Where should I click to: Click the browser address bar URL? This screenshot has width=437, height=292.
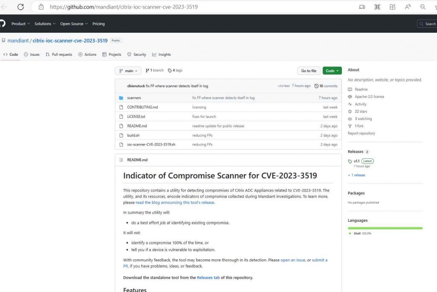[124, 7]
